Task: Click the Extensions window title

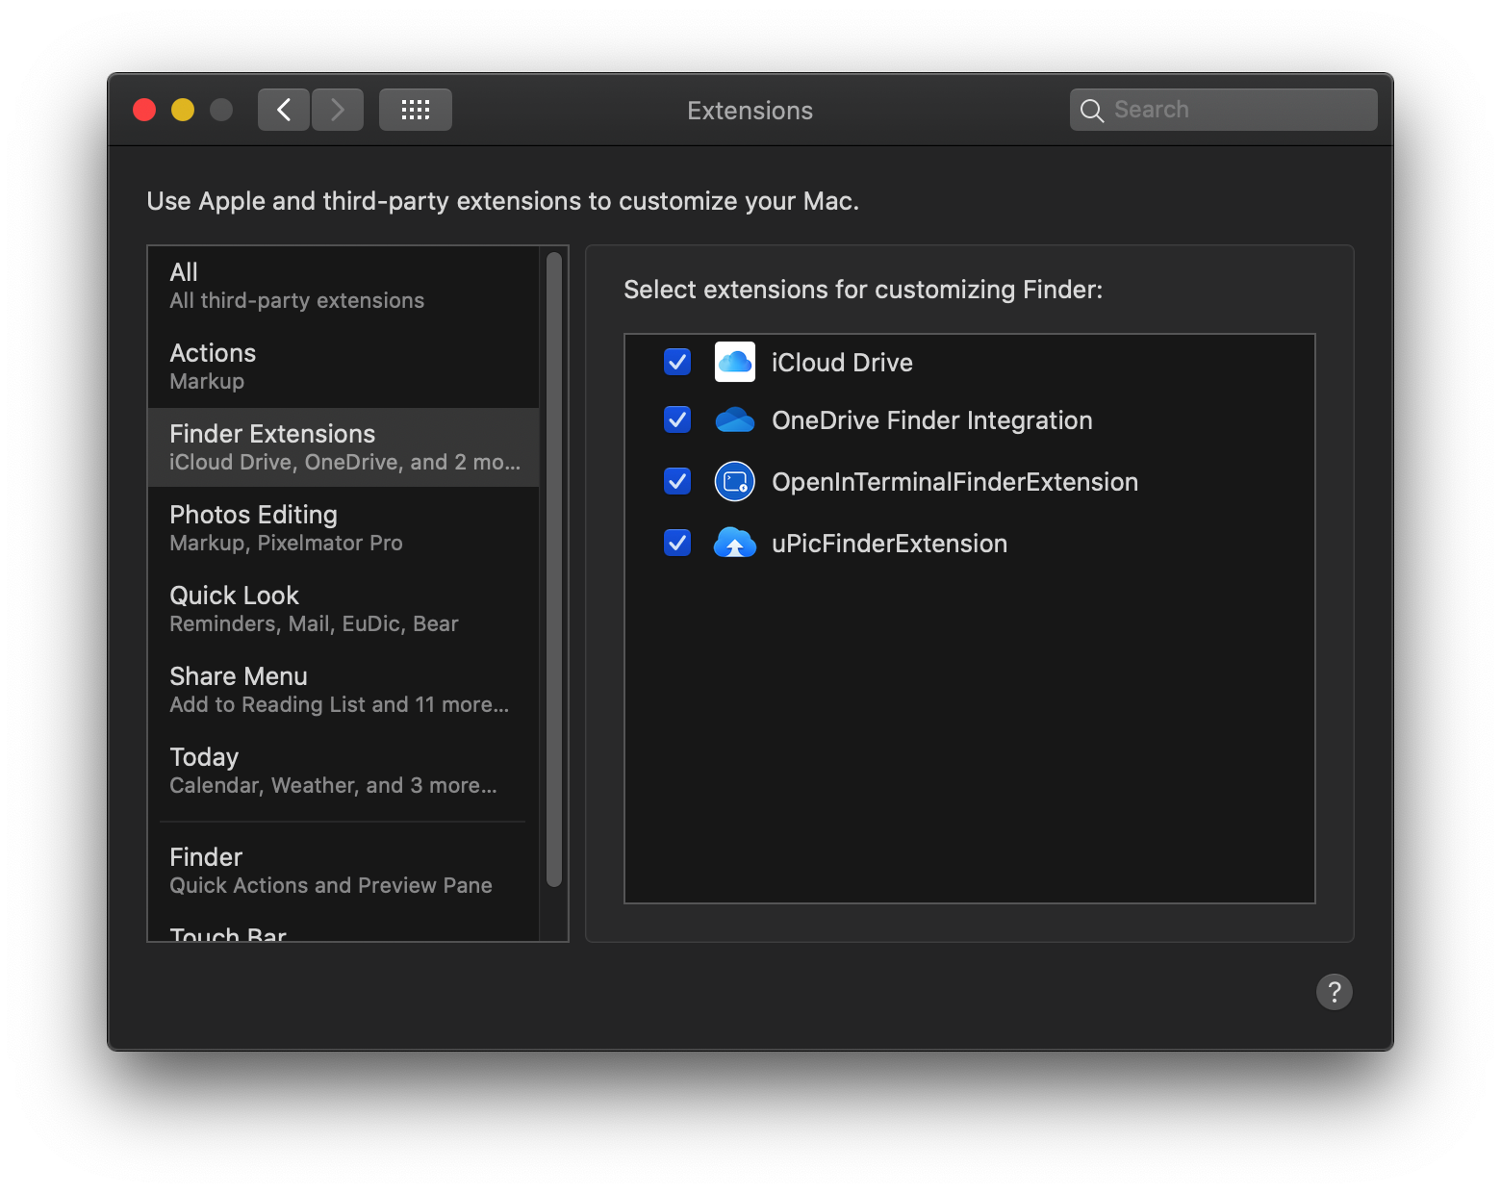Action: pos(750,111)
